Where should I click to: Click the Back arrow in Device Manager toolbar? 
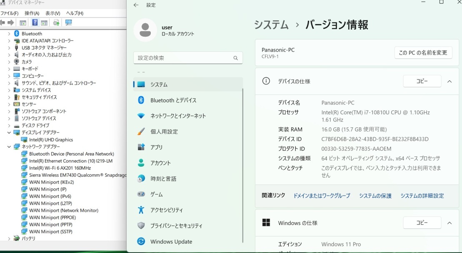pyautogui.click(x=2, y=22)
